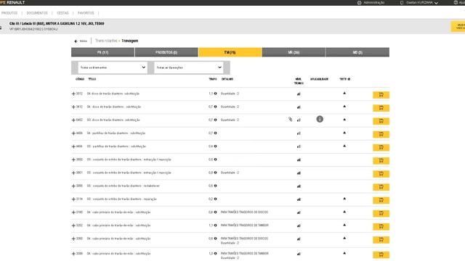Open the applicability info circle icon
The width and height of the screenshot is (465, 261).
pyautogui.click(x=320, y=119)
